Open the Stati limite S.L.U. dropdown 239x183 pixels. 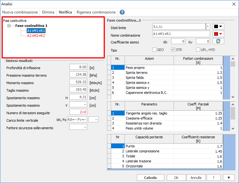coord(208,27)
